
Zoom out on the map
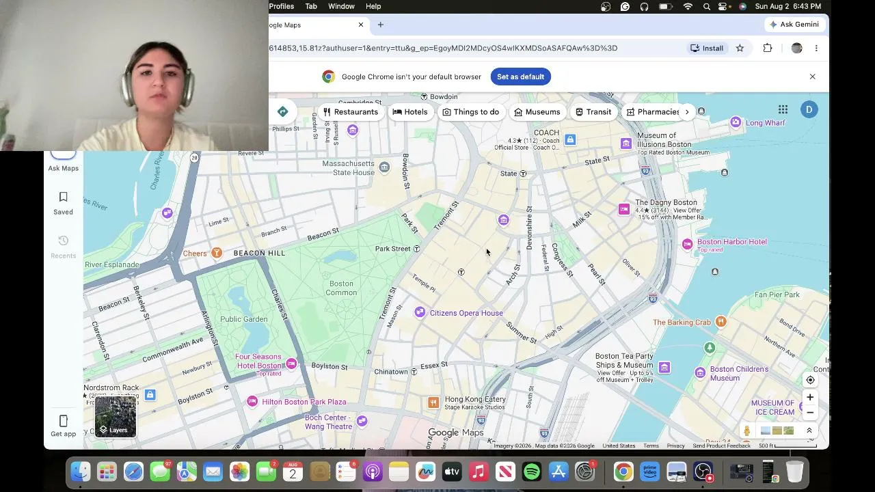pos(810,412)
